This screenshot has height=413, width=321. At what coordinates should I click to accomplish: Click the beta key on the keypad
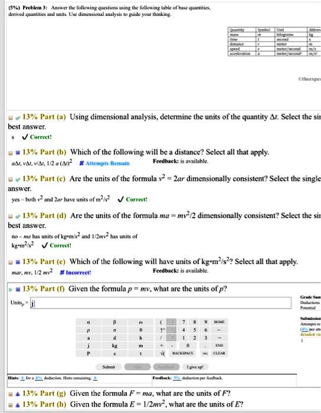click(x=114, y=322)
